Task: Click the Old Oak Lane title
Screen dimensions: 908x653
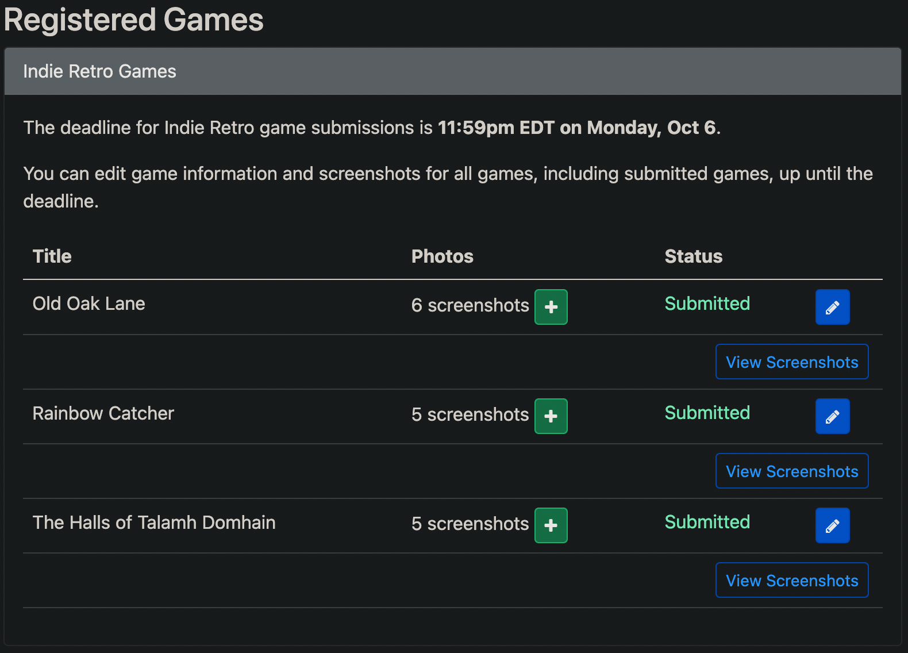Action: (x=89, y=304)
